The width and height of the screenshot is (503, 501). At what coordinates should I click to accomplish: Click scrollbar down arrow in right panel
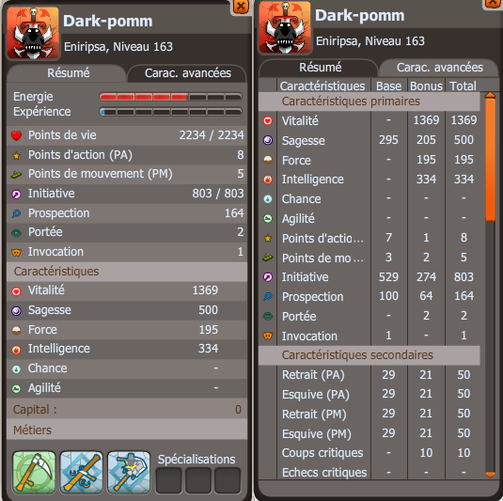490,475
